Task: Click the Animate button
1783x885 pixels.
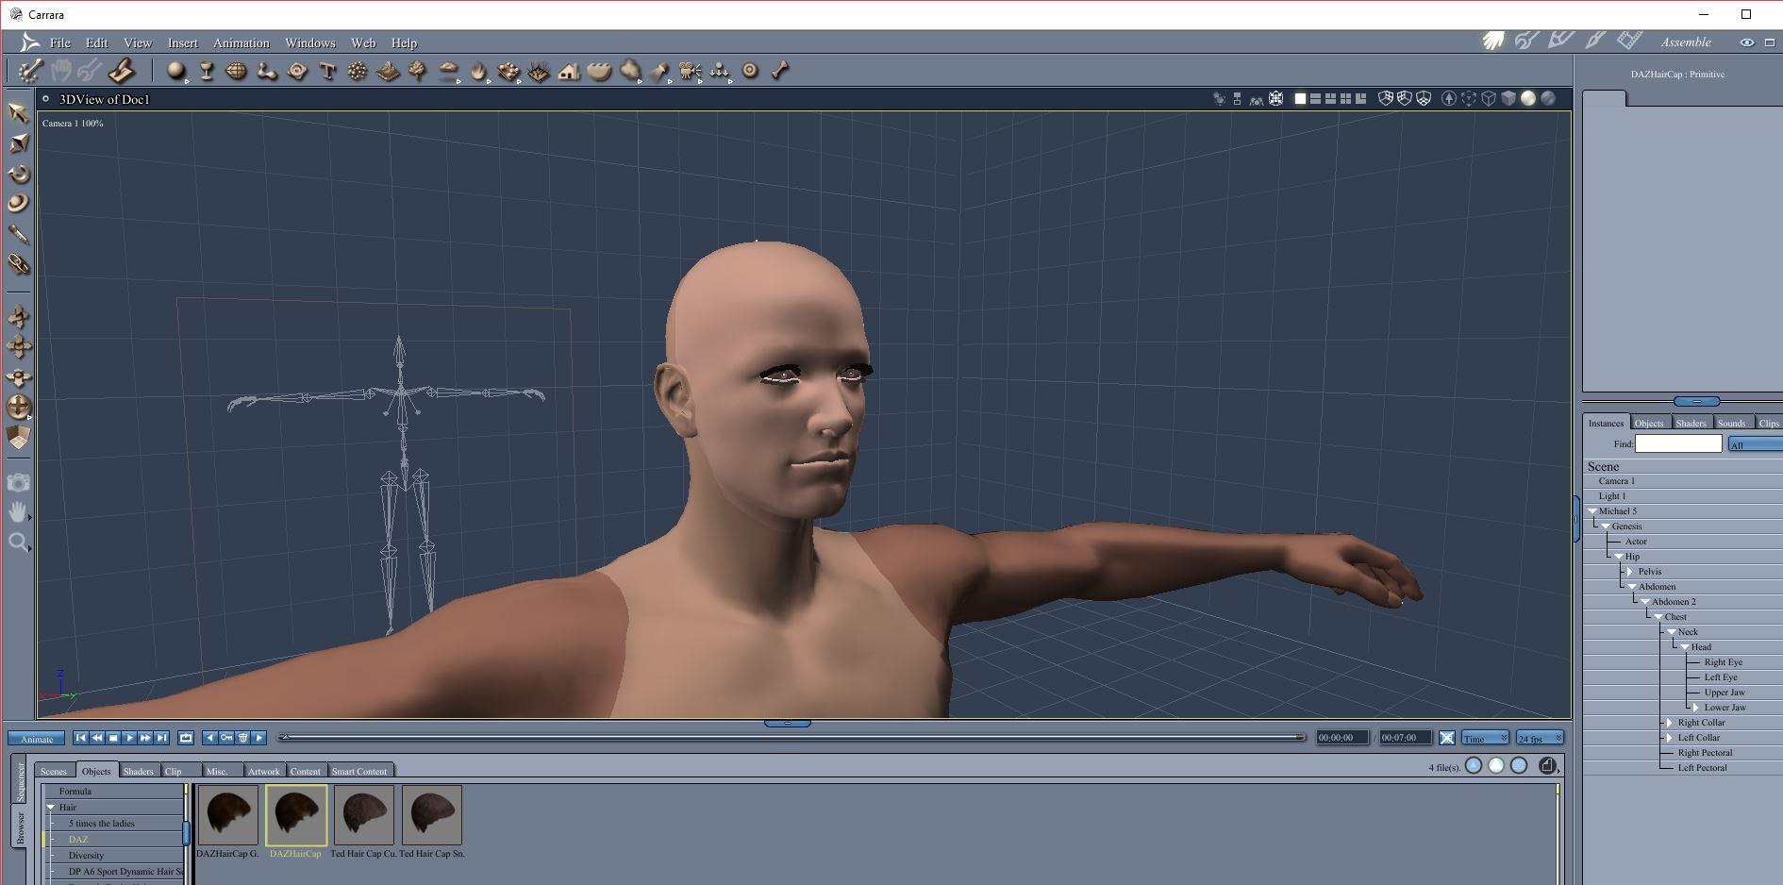Action: click(x=37, y=738)
